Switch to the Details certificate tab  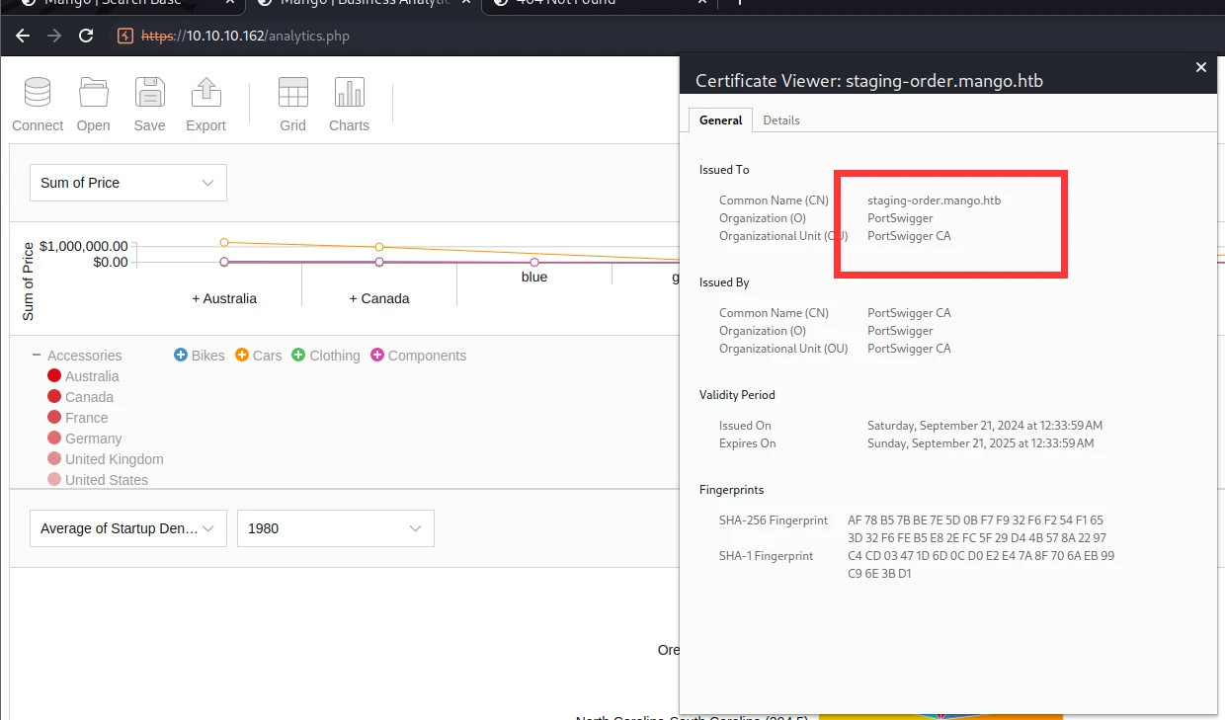(x=781, y=120)
